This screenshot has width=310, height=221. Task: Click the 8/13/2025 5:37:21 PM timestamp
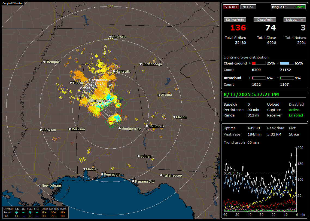click(251, 95)
